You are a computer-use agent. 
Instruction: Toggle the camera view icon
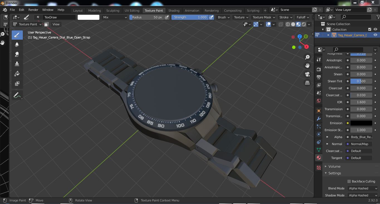pyautogui.click(x=307, y=74)
